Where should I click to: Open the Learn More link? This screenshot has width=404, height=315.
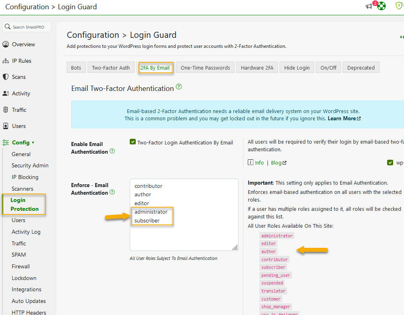[x=342, y=119]
